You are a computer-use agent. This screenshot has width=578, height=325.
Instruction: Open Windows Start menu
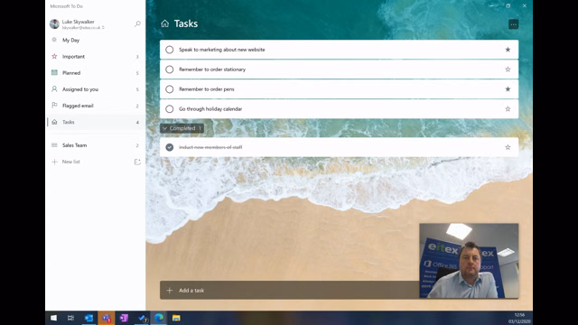click(53, 318)
